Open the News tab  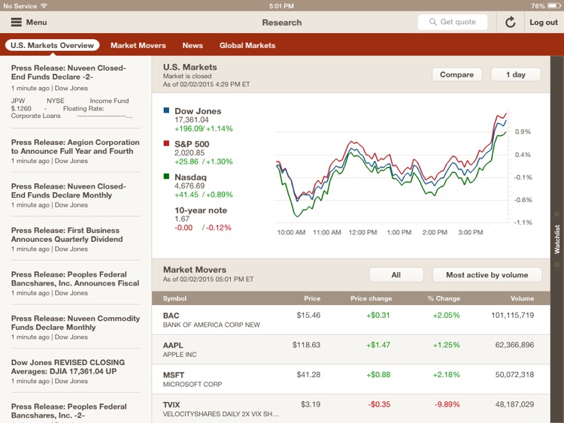pyautogui.click(x=193, y=45)
